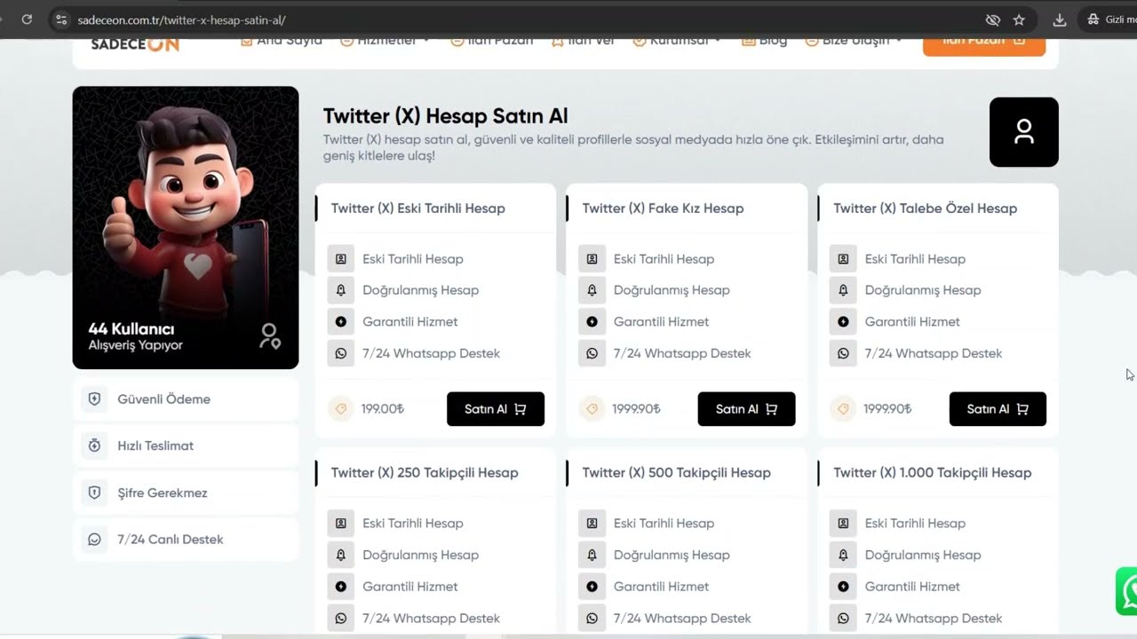This screenshot has width=1137, height=639.
Task: Select the Güvenli Ödeme sidebar item
Action: point(186,399)
